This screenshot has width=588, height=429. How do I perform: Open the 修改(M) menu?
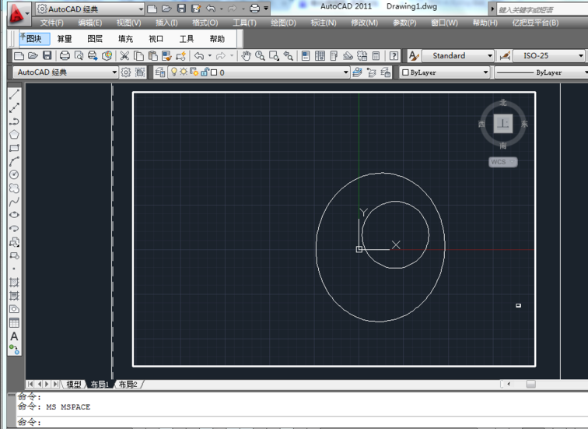[364, 23]
